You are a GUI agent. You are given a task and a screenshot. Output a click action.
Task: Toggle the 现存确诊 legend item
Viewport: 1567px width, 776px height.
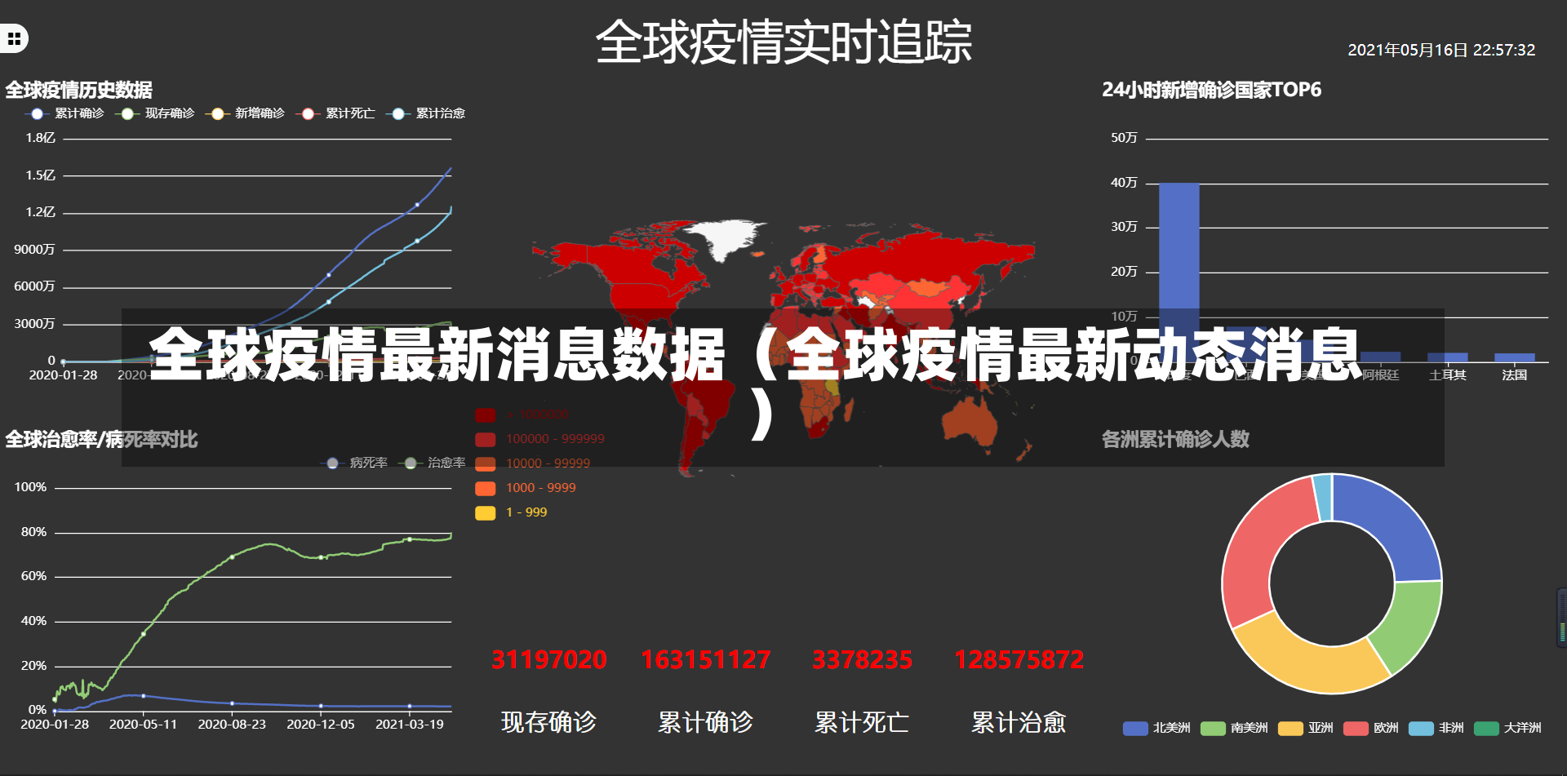point(156,113)
